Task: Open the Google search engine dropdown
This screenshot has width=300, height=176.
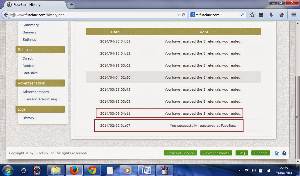Action: (194, 15)
